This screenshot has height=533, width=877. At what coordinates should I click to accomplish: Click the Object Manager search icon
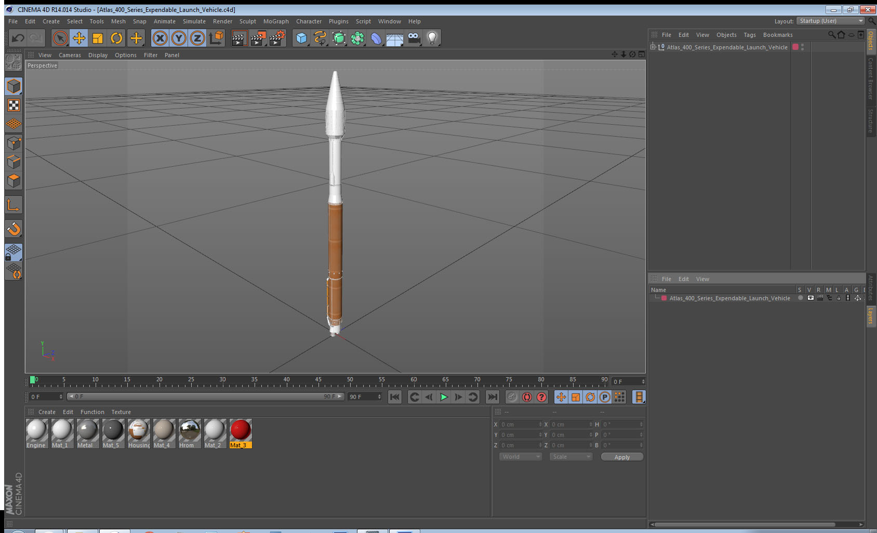click(x=831, y=35)
